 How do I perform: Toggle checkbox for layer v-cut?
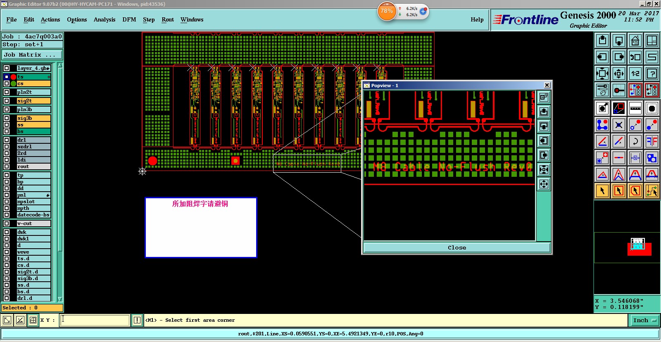tap(7, 223)
